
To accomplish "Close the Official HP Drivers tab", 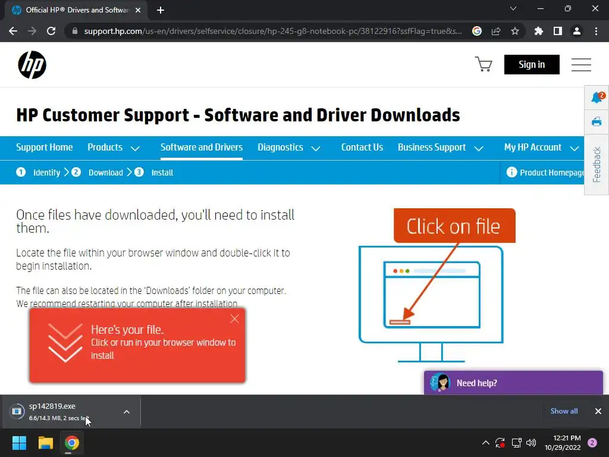I will tap(138, 10).
